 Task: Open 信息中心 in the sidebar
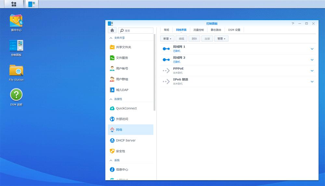pyautogui.click(x=122, y=169)
